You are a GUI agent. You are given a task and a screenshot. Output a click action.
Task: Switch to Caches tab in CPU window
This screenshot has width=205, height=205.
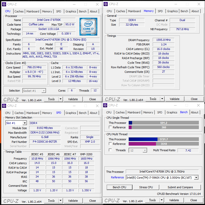click(19, 11)
